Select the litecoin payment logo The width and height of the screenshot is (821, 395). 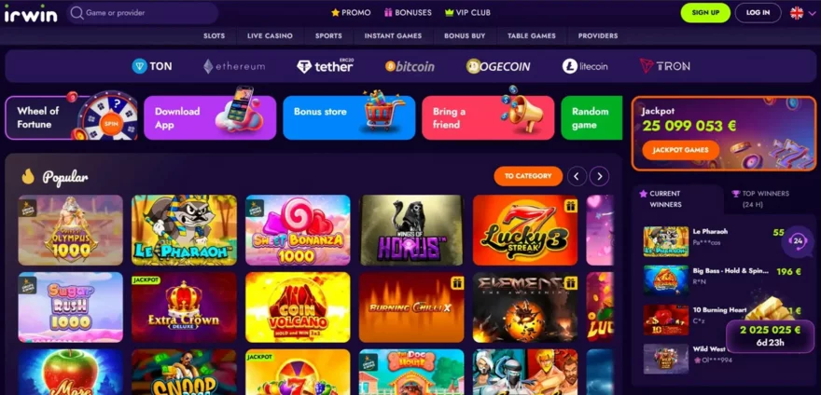[x=585, y=66]
